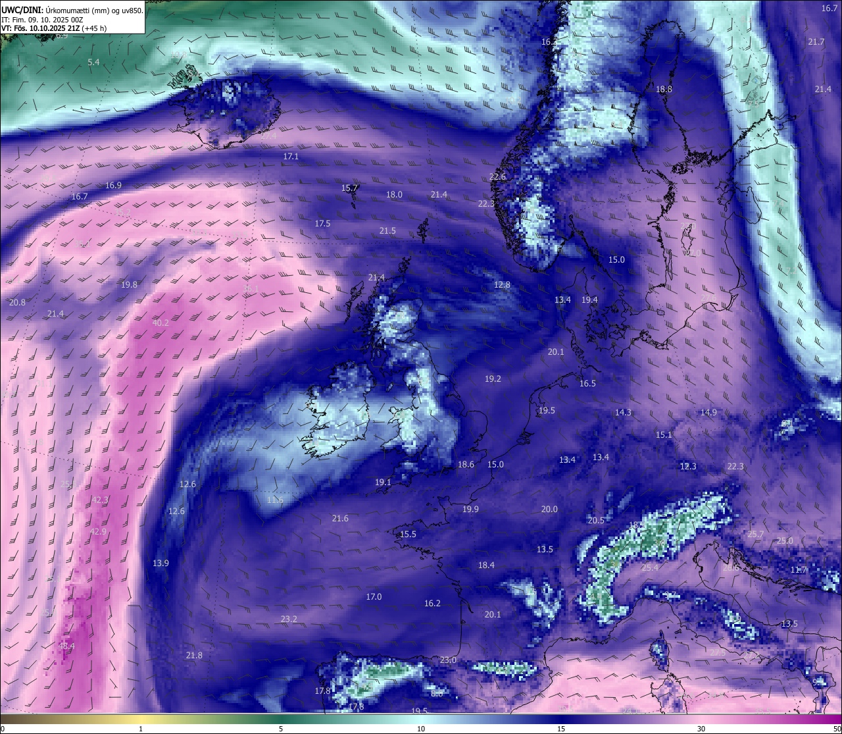Screen dimensions: 842x734
Task: Select the 20.0 value label
Action: [549, 509]
